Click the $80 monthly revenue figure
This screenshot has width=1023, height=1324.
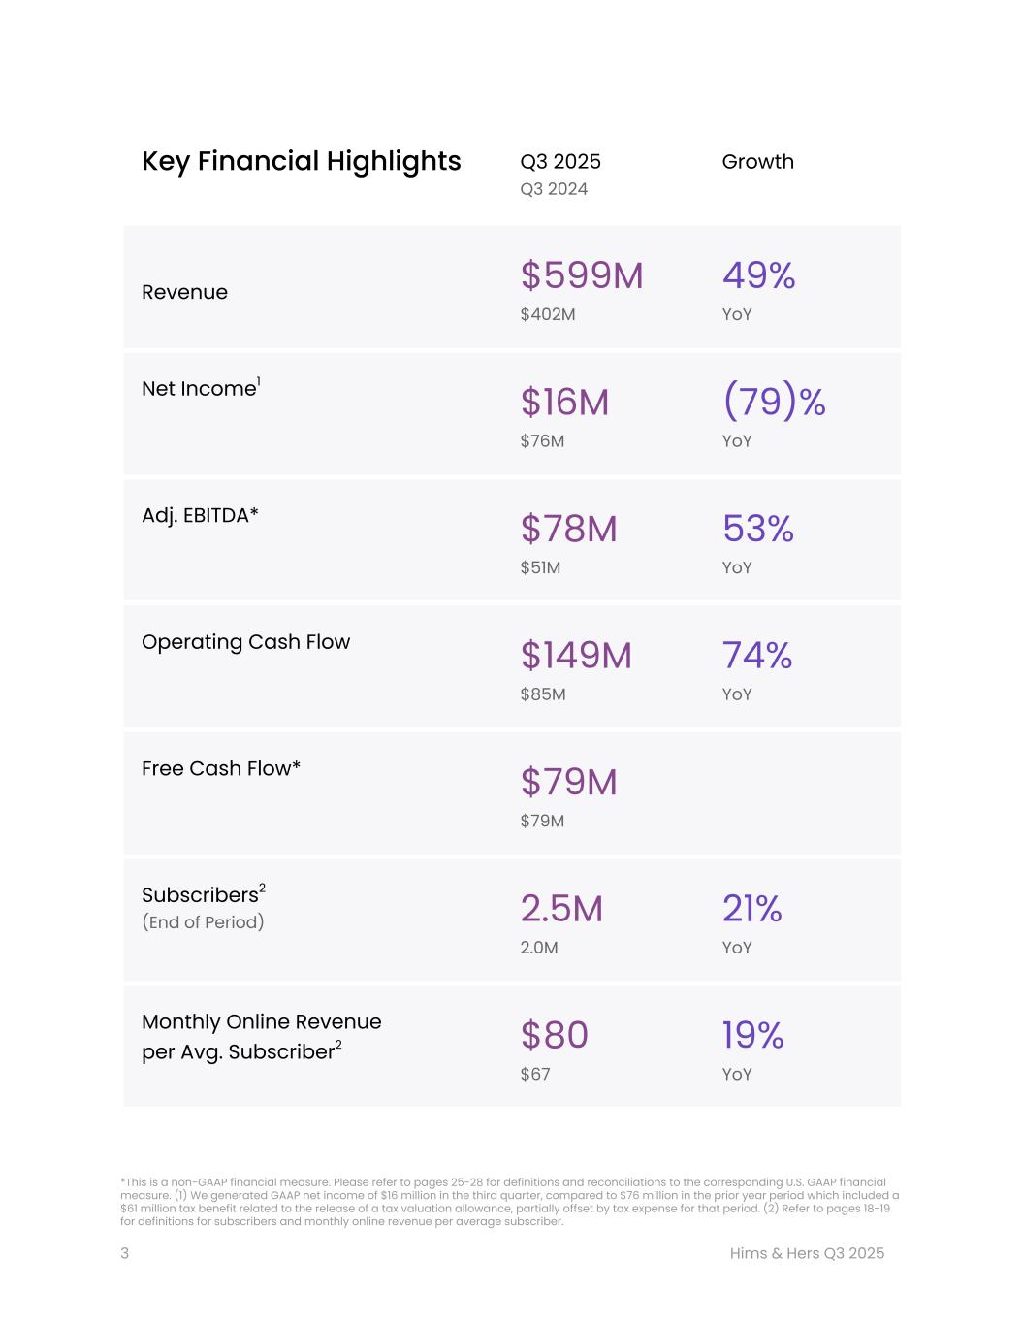click(554, 1036)
